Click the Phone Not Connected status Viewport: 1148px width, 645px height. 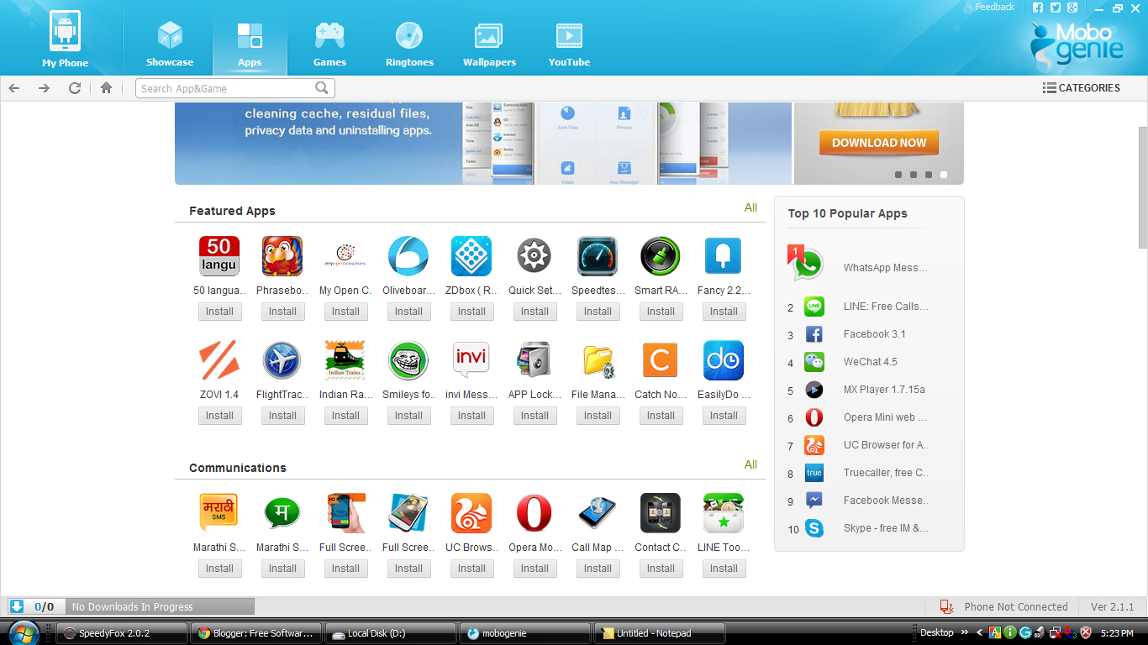coord(1004,606)
